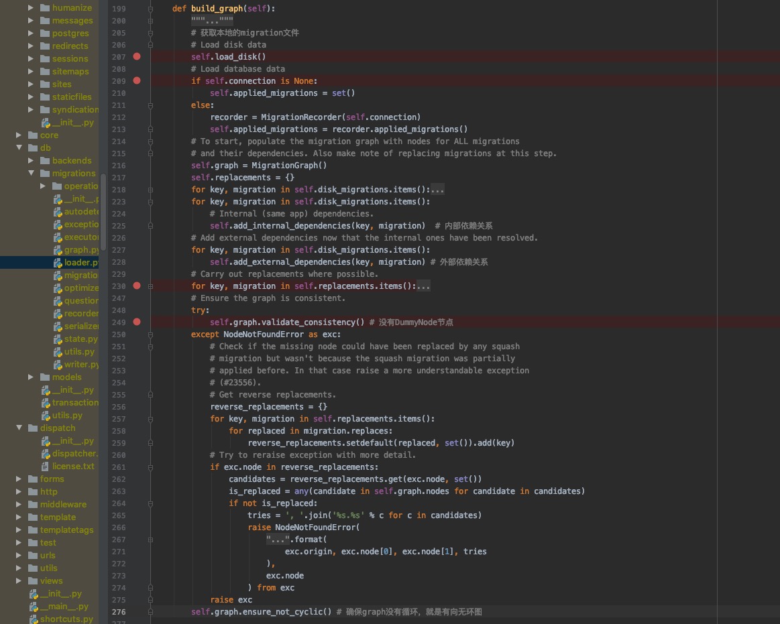Image resolution: width=780 pixels, height=624 pixels.
Task: Expand the folded ellipsis on line 230
Action: coord(423,286)
